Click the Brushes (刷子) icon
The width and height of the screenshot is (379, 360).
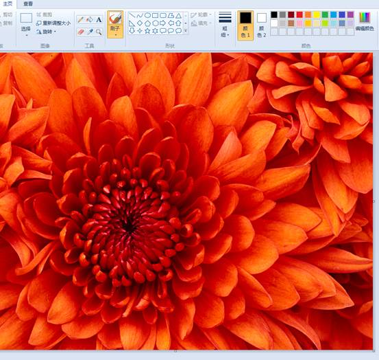point(115,18)
